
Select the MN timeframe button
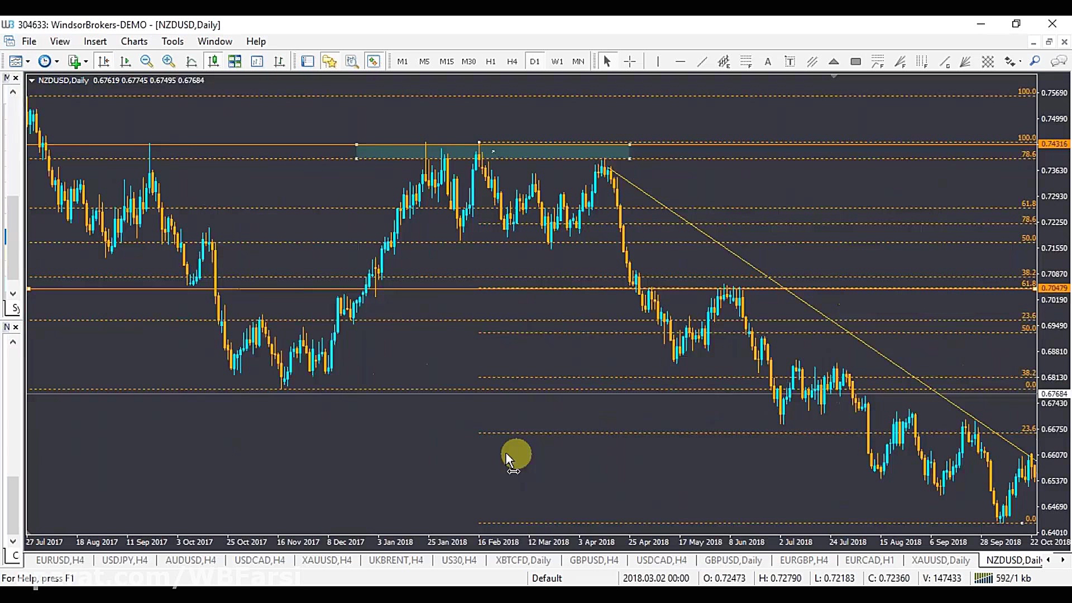pyautogui.click(x=578, y=61)
